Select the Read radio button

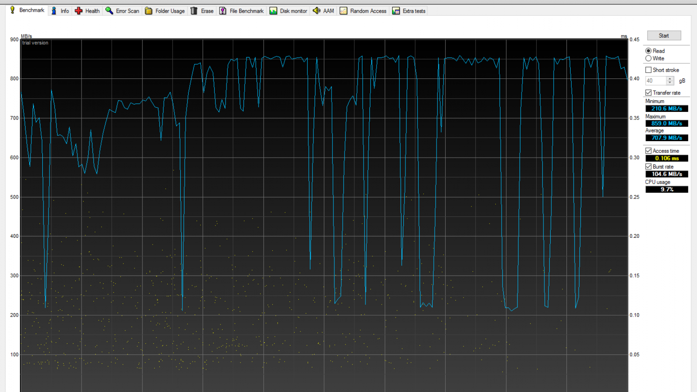pyautogui.click(x=648, y=51)
